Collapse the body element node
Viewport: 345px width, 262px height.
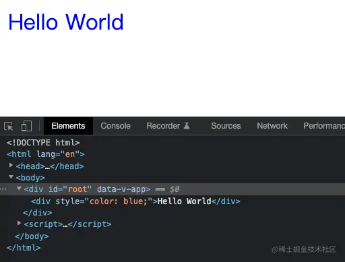pos(11,177)
